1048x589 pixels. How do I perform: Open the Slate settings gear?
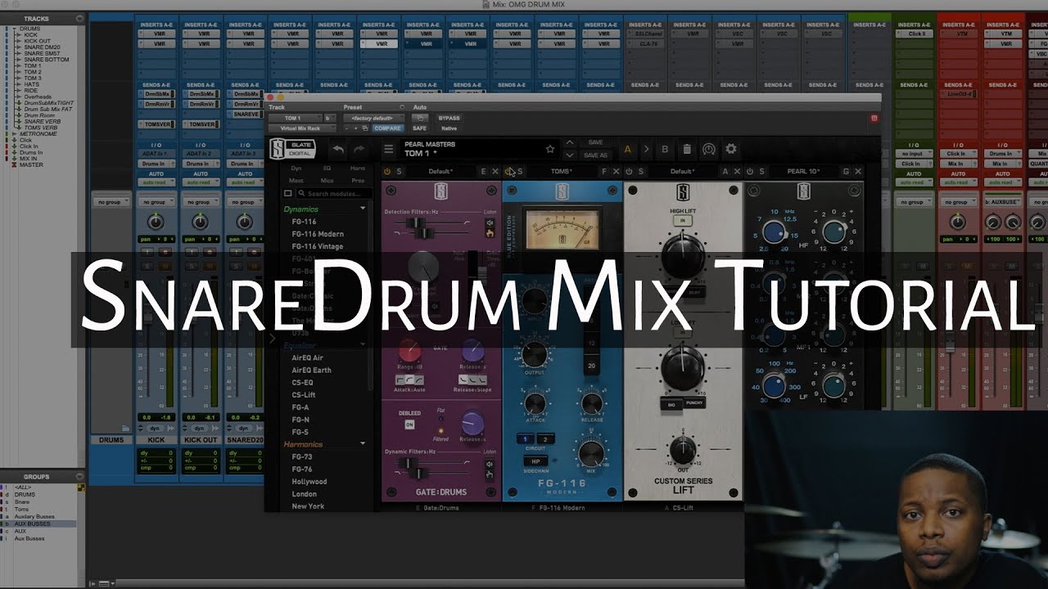730,149
